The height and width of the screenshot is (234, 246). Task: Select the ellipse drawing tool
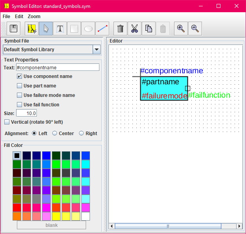click(x=88, y=29)
